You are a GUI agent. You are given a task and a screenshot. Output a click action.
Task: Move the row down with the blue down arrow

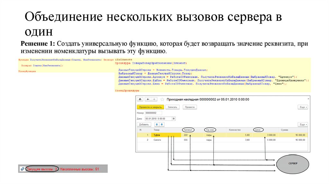pyautogui.click(x=162, y=124)
